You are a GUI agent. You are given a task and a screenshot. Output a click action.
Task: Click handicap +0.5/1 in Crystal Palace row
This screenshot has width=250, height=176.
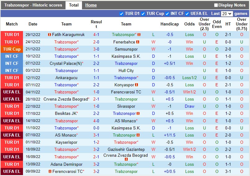coord(170,63)
